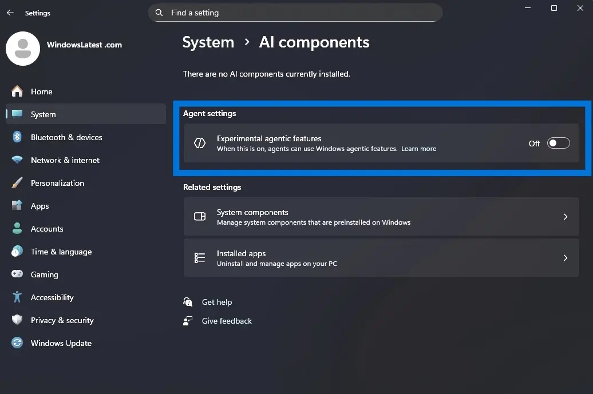The height and width of the screenshot is (394, 593).
Task: Go to Apps in sidebar
Action: (x=39, y=206)
